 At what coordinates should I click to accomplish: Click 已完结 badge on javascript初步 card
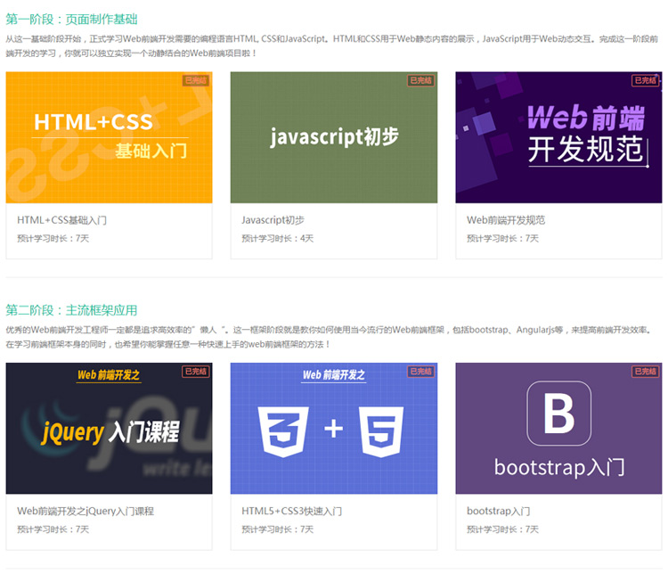click(420, 80)
